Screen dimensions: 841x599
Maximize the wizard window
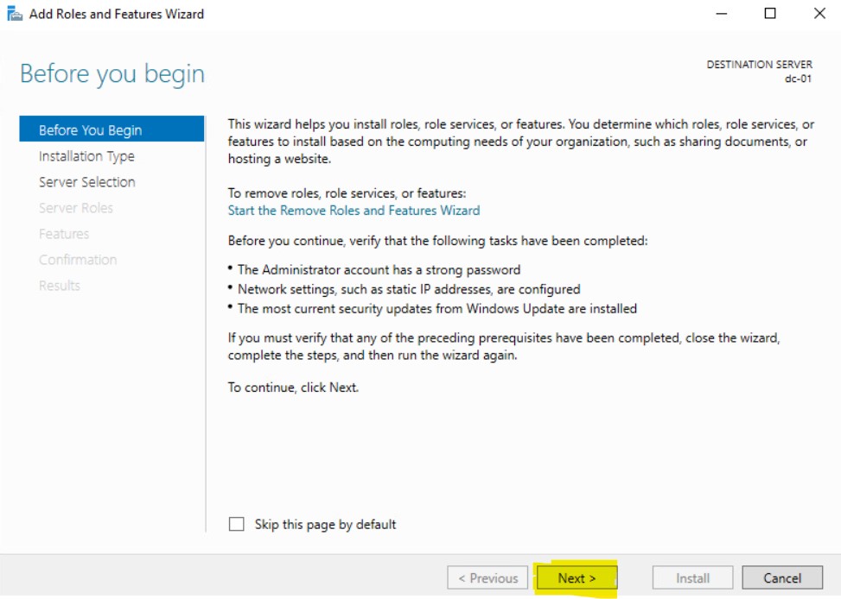pyautogui.click(x=770, y=14)
